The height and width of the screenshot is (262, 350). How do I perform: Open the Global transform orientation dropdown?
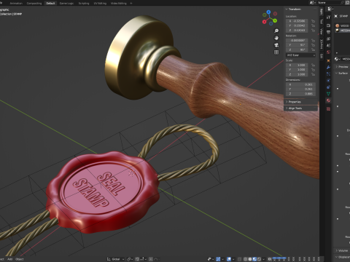(116, 259)
